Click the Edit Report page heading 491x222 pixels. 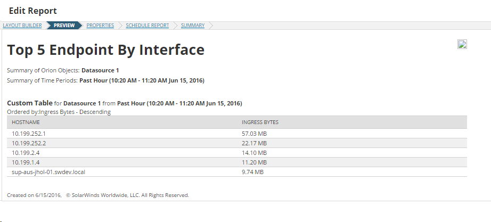point(33,11)
